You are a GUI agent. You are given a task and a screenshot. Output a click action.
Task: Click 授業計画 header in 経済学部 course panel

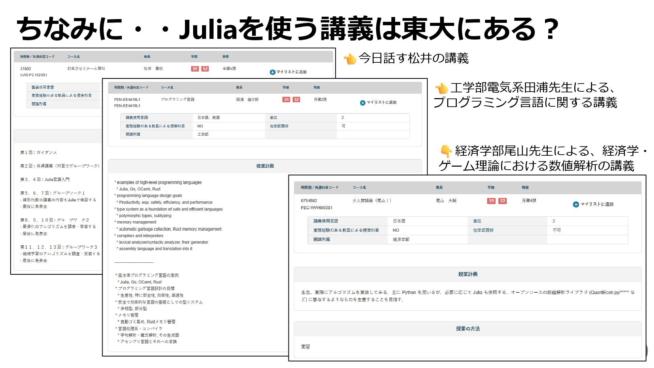click(468, 274)
